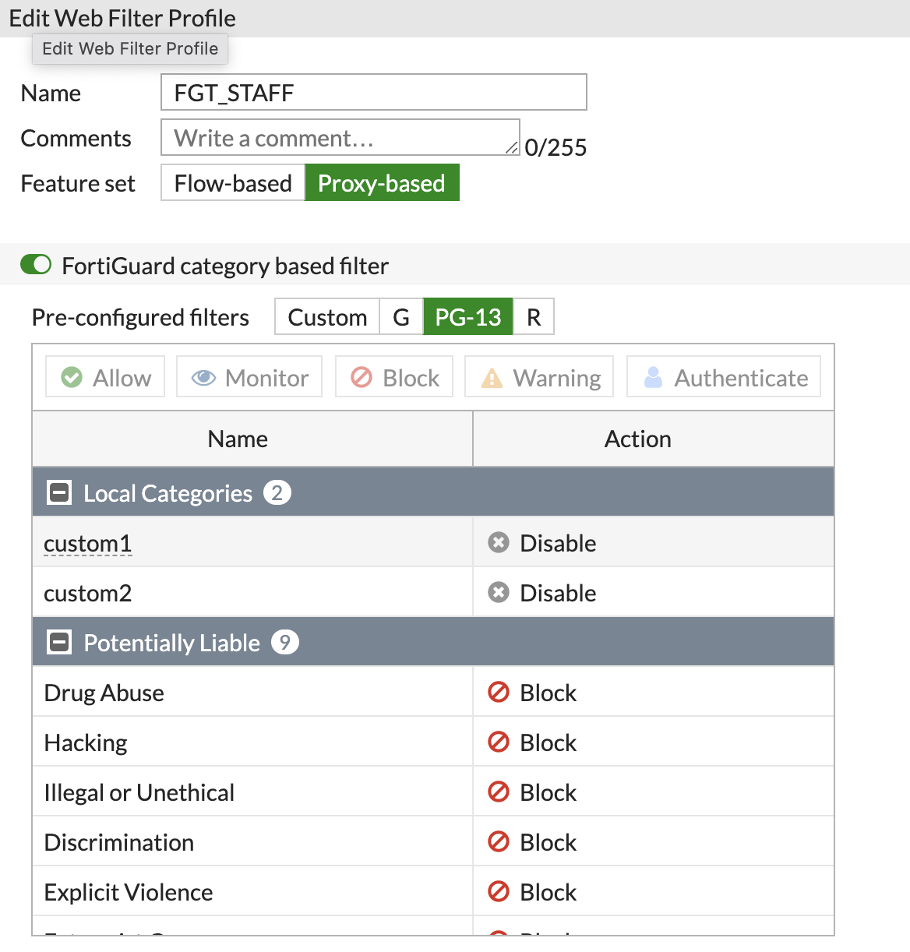
Task: Select the Warning action with triangle icon
Action: click(538, 377)
